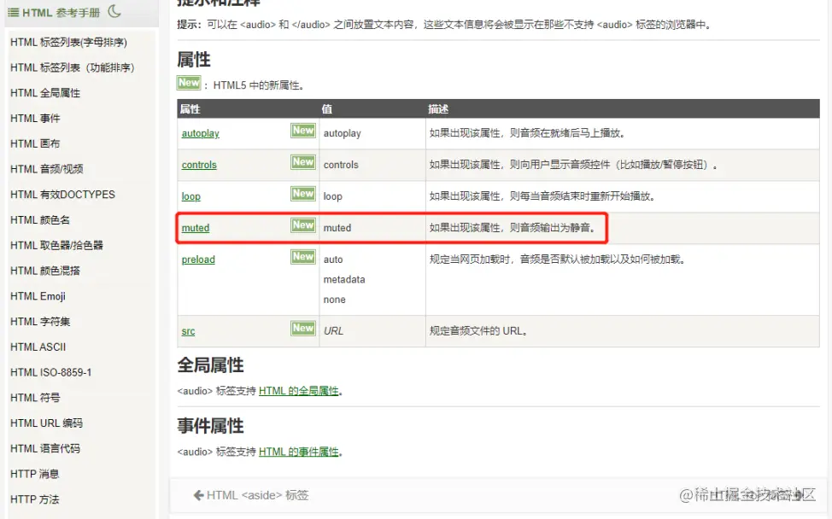Click the New badge in autoplay row

303,131
